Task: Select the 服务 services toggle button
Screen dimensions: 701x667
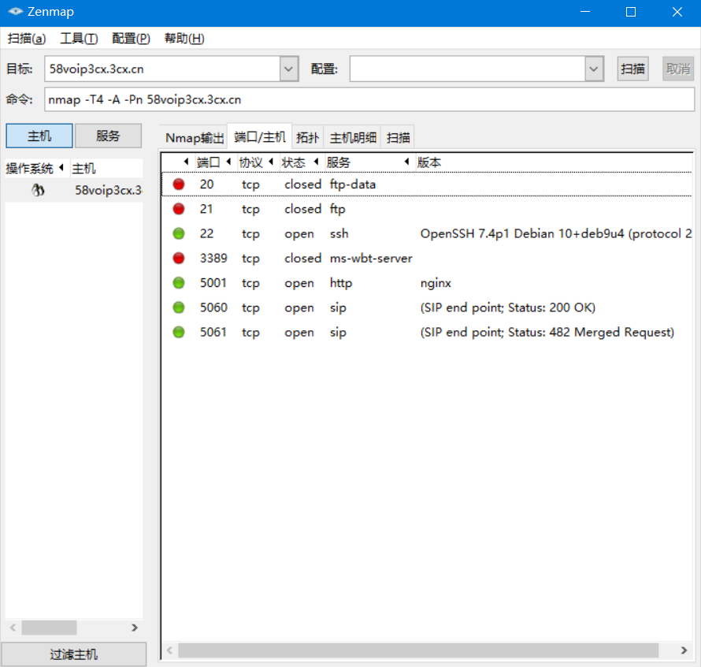Action: pyautogui.click(x=108, y=136)
